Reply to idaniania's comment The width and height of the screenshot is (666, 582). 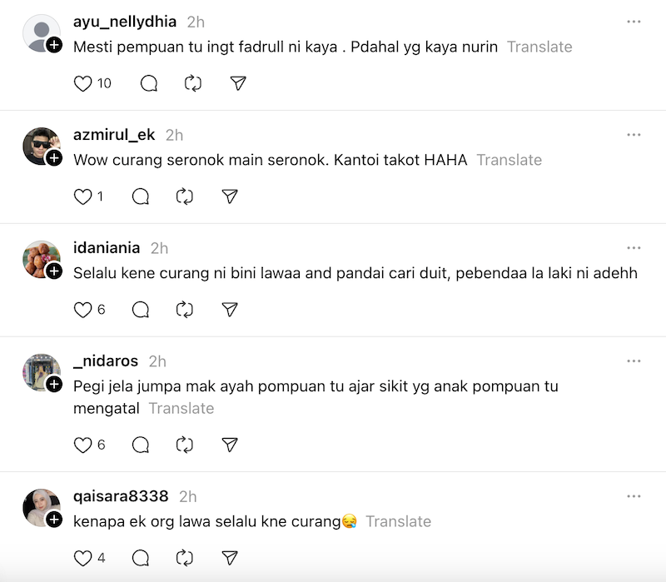141,310
